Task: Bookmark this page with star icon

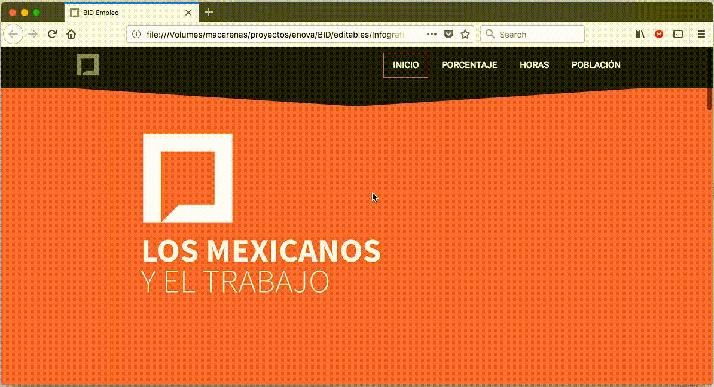Action: pyautogui.click(x=465, y=35)
